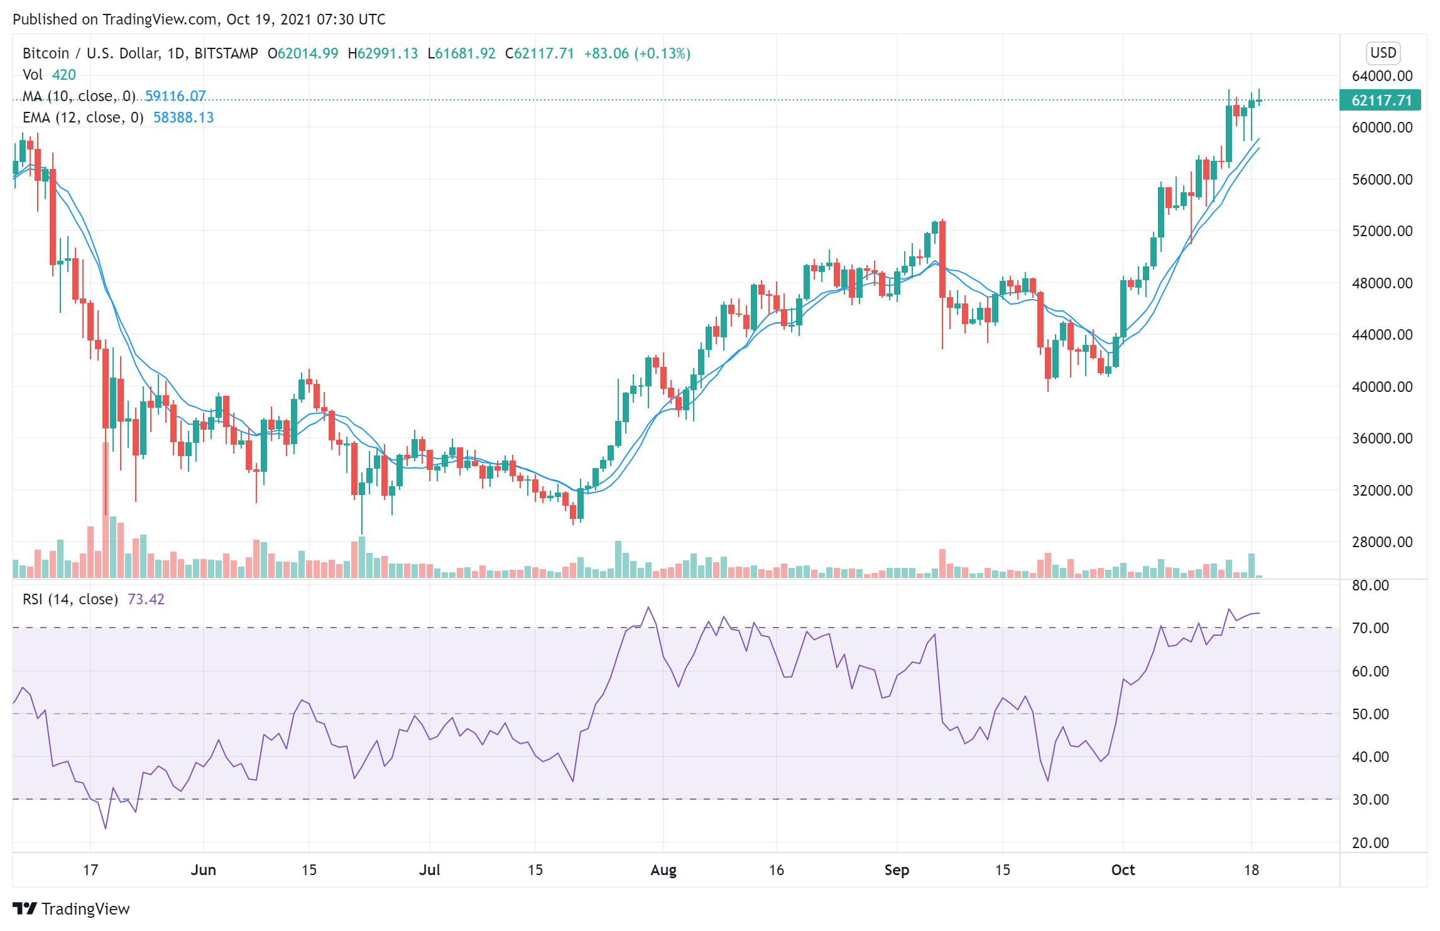Click the RSI value 73.42

pyautogui.click(x=146, y=599)
